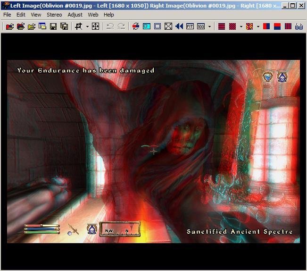Open the crop tool dropdown arrow

coord(87,26)
